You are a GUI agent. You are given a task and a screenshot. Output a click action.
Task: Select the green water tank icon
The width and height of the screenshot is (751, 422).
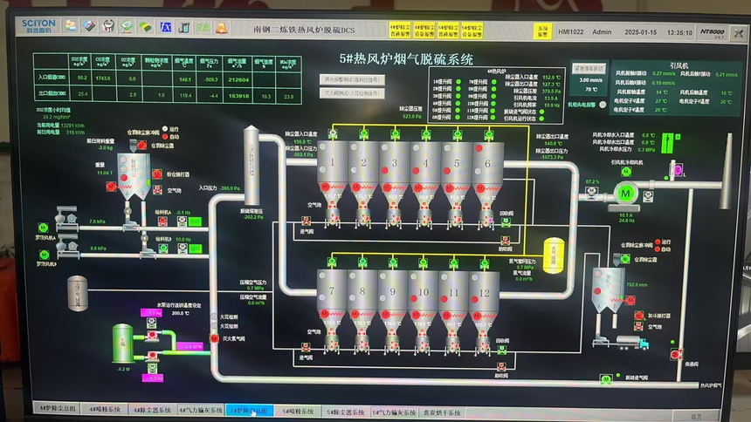122,343
